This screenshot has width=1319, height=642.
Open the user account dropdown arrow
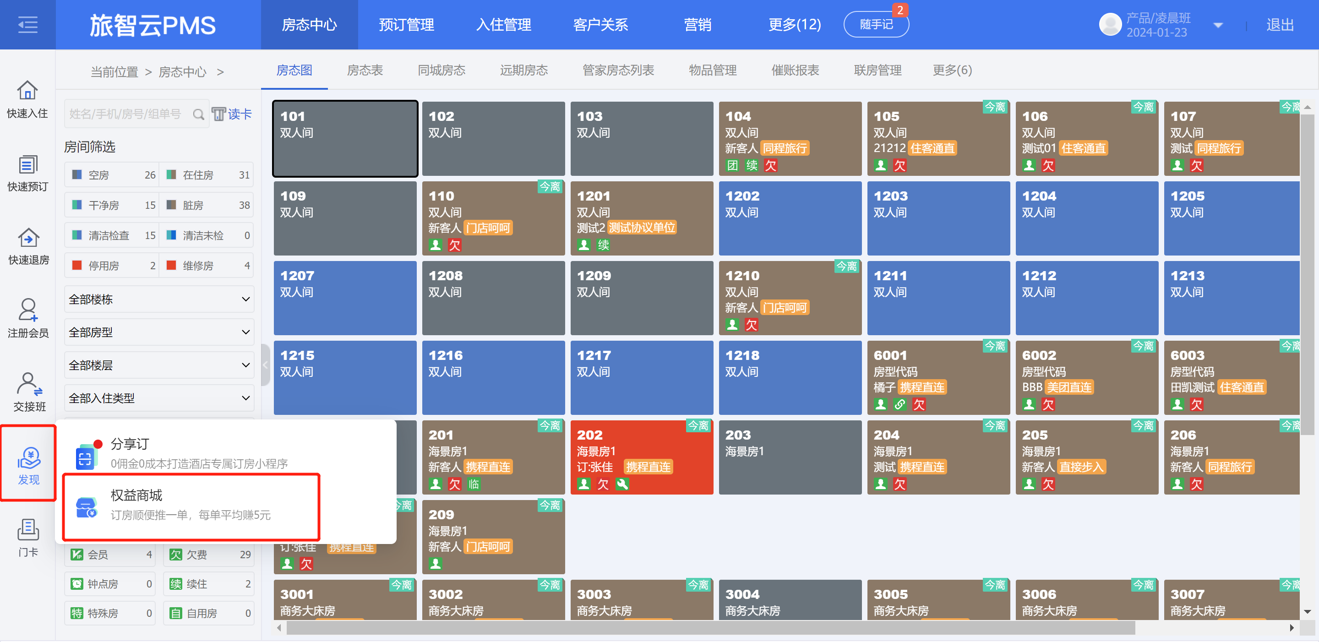coord(1218,25)
